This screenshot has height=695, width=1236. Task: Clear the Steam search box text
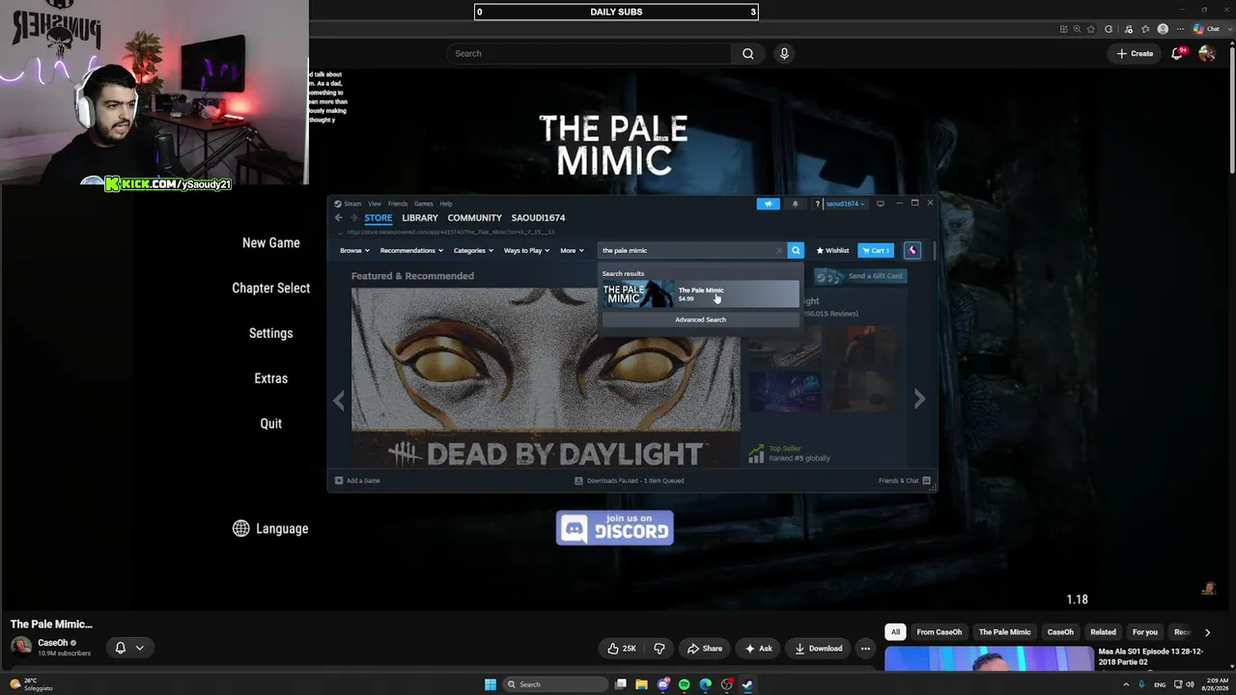(x=779, y=250)
